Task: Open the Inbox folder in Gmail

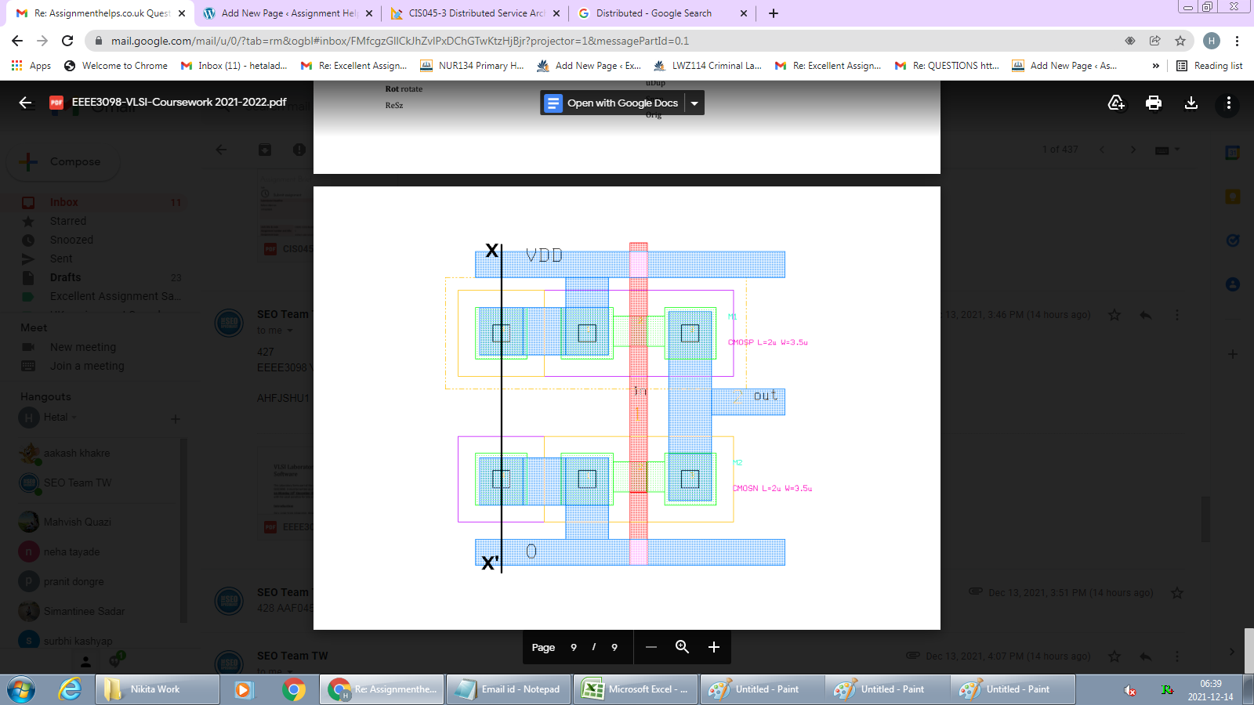Action: click(x=63, y=202)
